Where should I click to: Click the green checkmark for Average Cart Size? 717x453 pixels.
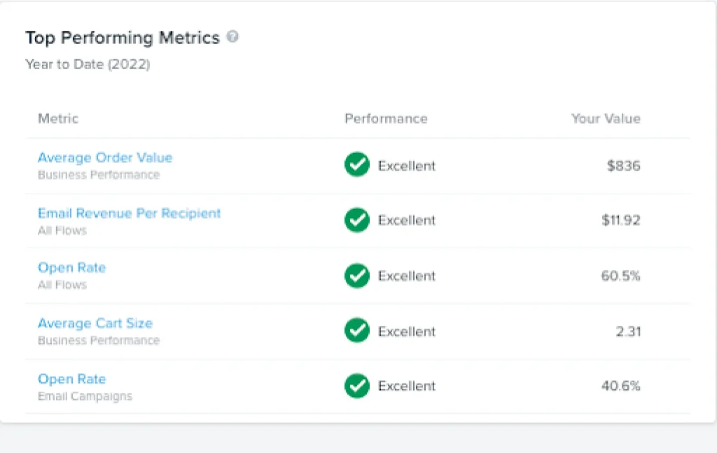357,331
